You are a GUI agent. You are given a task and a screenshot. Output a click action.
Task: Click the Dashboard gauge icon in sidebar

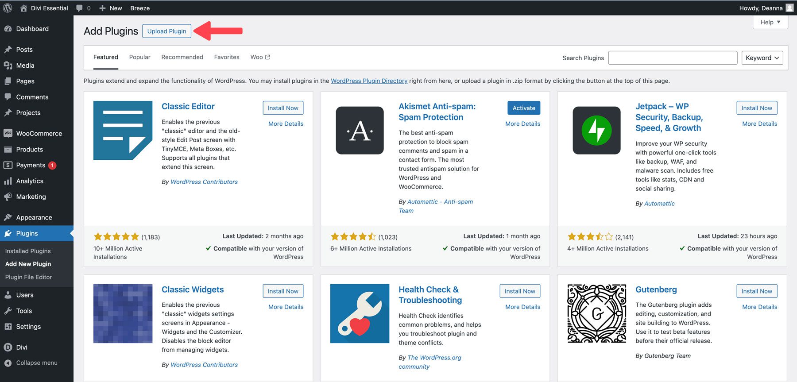(x=8, y=29)
